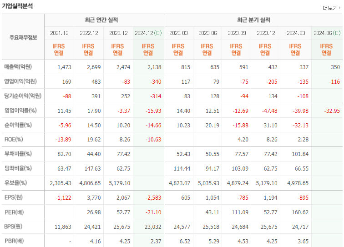The width and height of the screenshot is (344, 247).
Task: Select the 2023.03 quarter column header
Action: point(178,33)
